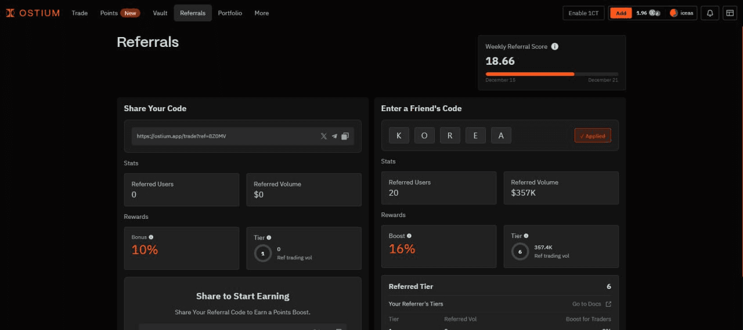Enable 1CT one-click trading
This screenshot has height=330, width=743.
tap(583, 13)
